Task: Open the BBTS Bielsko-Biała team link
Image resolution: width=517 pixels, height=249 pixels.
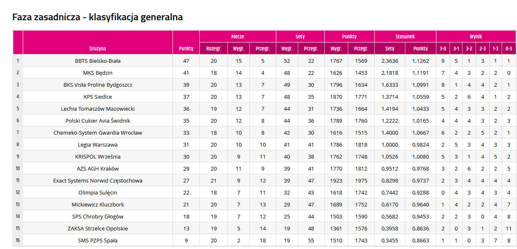Action: click(98, 61)
